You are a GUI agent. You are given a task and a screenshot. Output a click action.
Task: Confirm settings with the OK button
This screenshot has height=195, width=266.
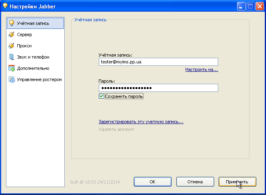[x=153, y=182]
